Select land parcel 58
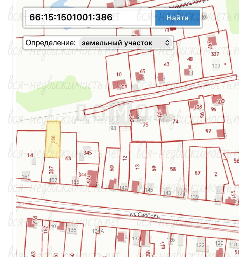This screenshot has width=239, height=257. tap(173, 169)
